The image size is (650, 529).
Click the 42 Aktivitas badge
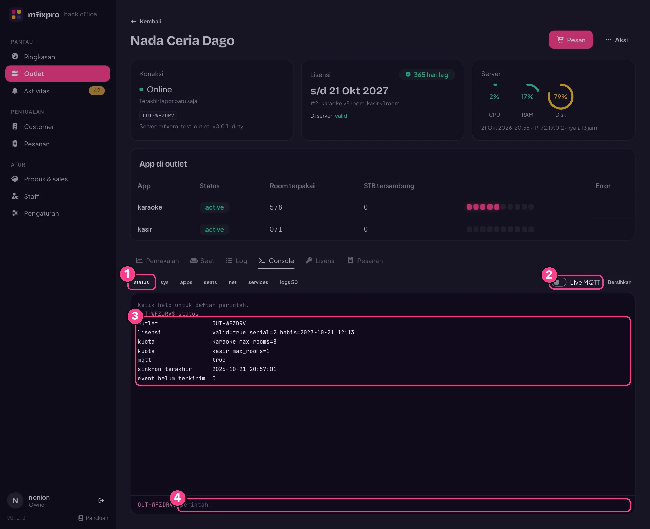coord(97,91)
